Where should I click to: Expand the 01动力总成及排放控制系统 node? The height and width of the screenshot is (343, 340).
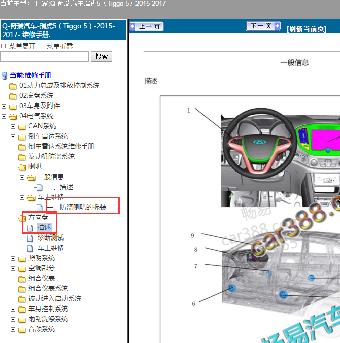(4, 86)
